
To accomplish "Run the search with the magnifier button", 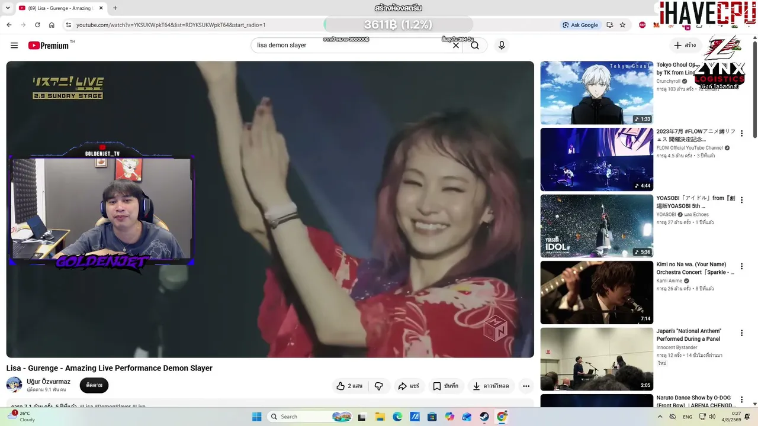I will 475,46.
